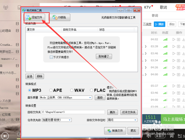The width and height of the screenshot is (185, 140).
Task: Open the 音乐质量 quality dropdown
Action: 66,98
